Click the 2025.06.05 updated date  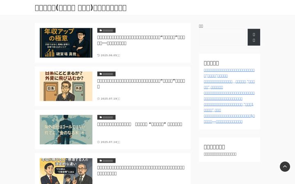(x=109, y=55)
